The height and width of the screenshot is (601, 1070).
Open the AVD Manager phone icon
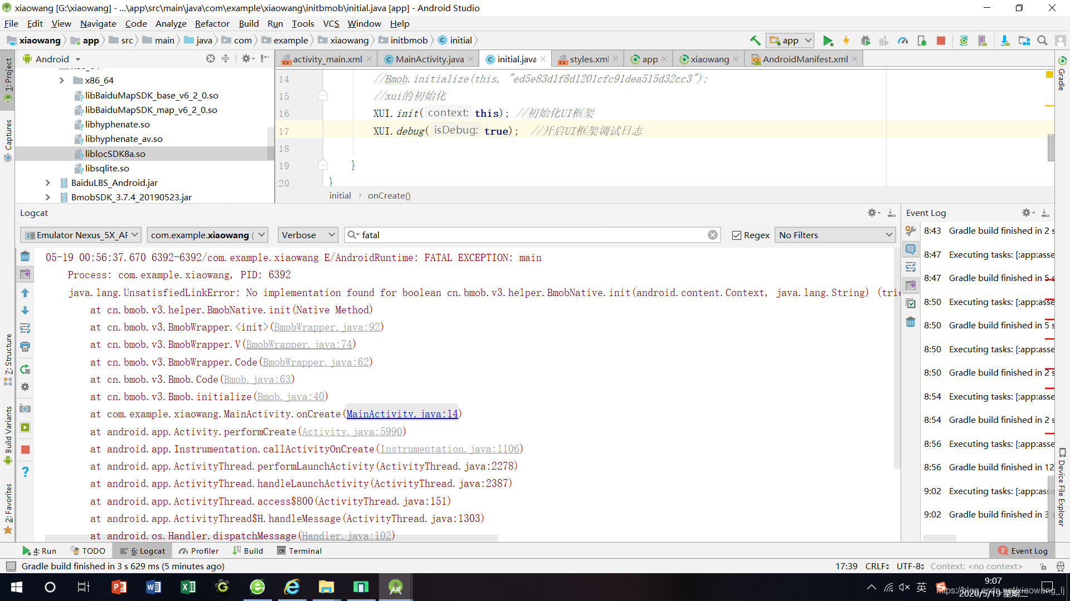(982, 41)
